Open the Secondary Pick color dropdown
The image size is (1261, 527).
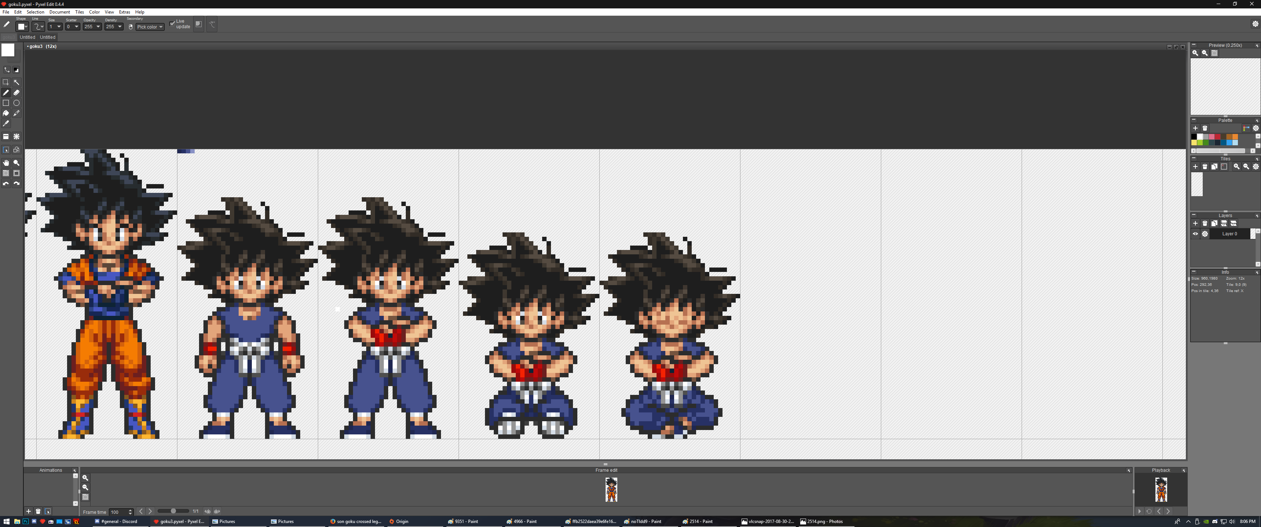click(150, 27)
